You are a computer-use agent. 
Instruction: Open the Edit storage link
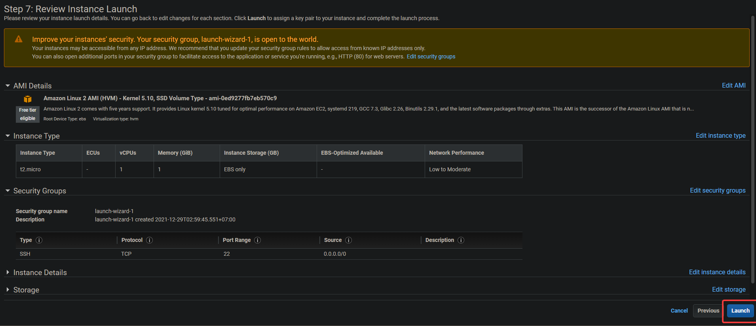(729, 289)
